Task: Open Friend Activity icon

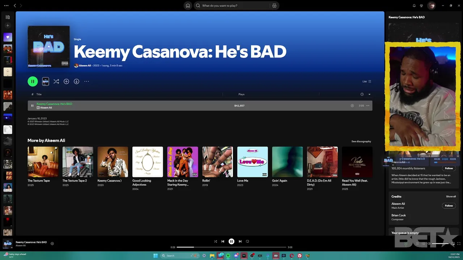Action: click(x=421, y=6)
